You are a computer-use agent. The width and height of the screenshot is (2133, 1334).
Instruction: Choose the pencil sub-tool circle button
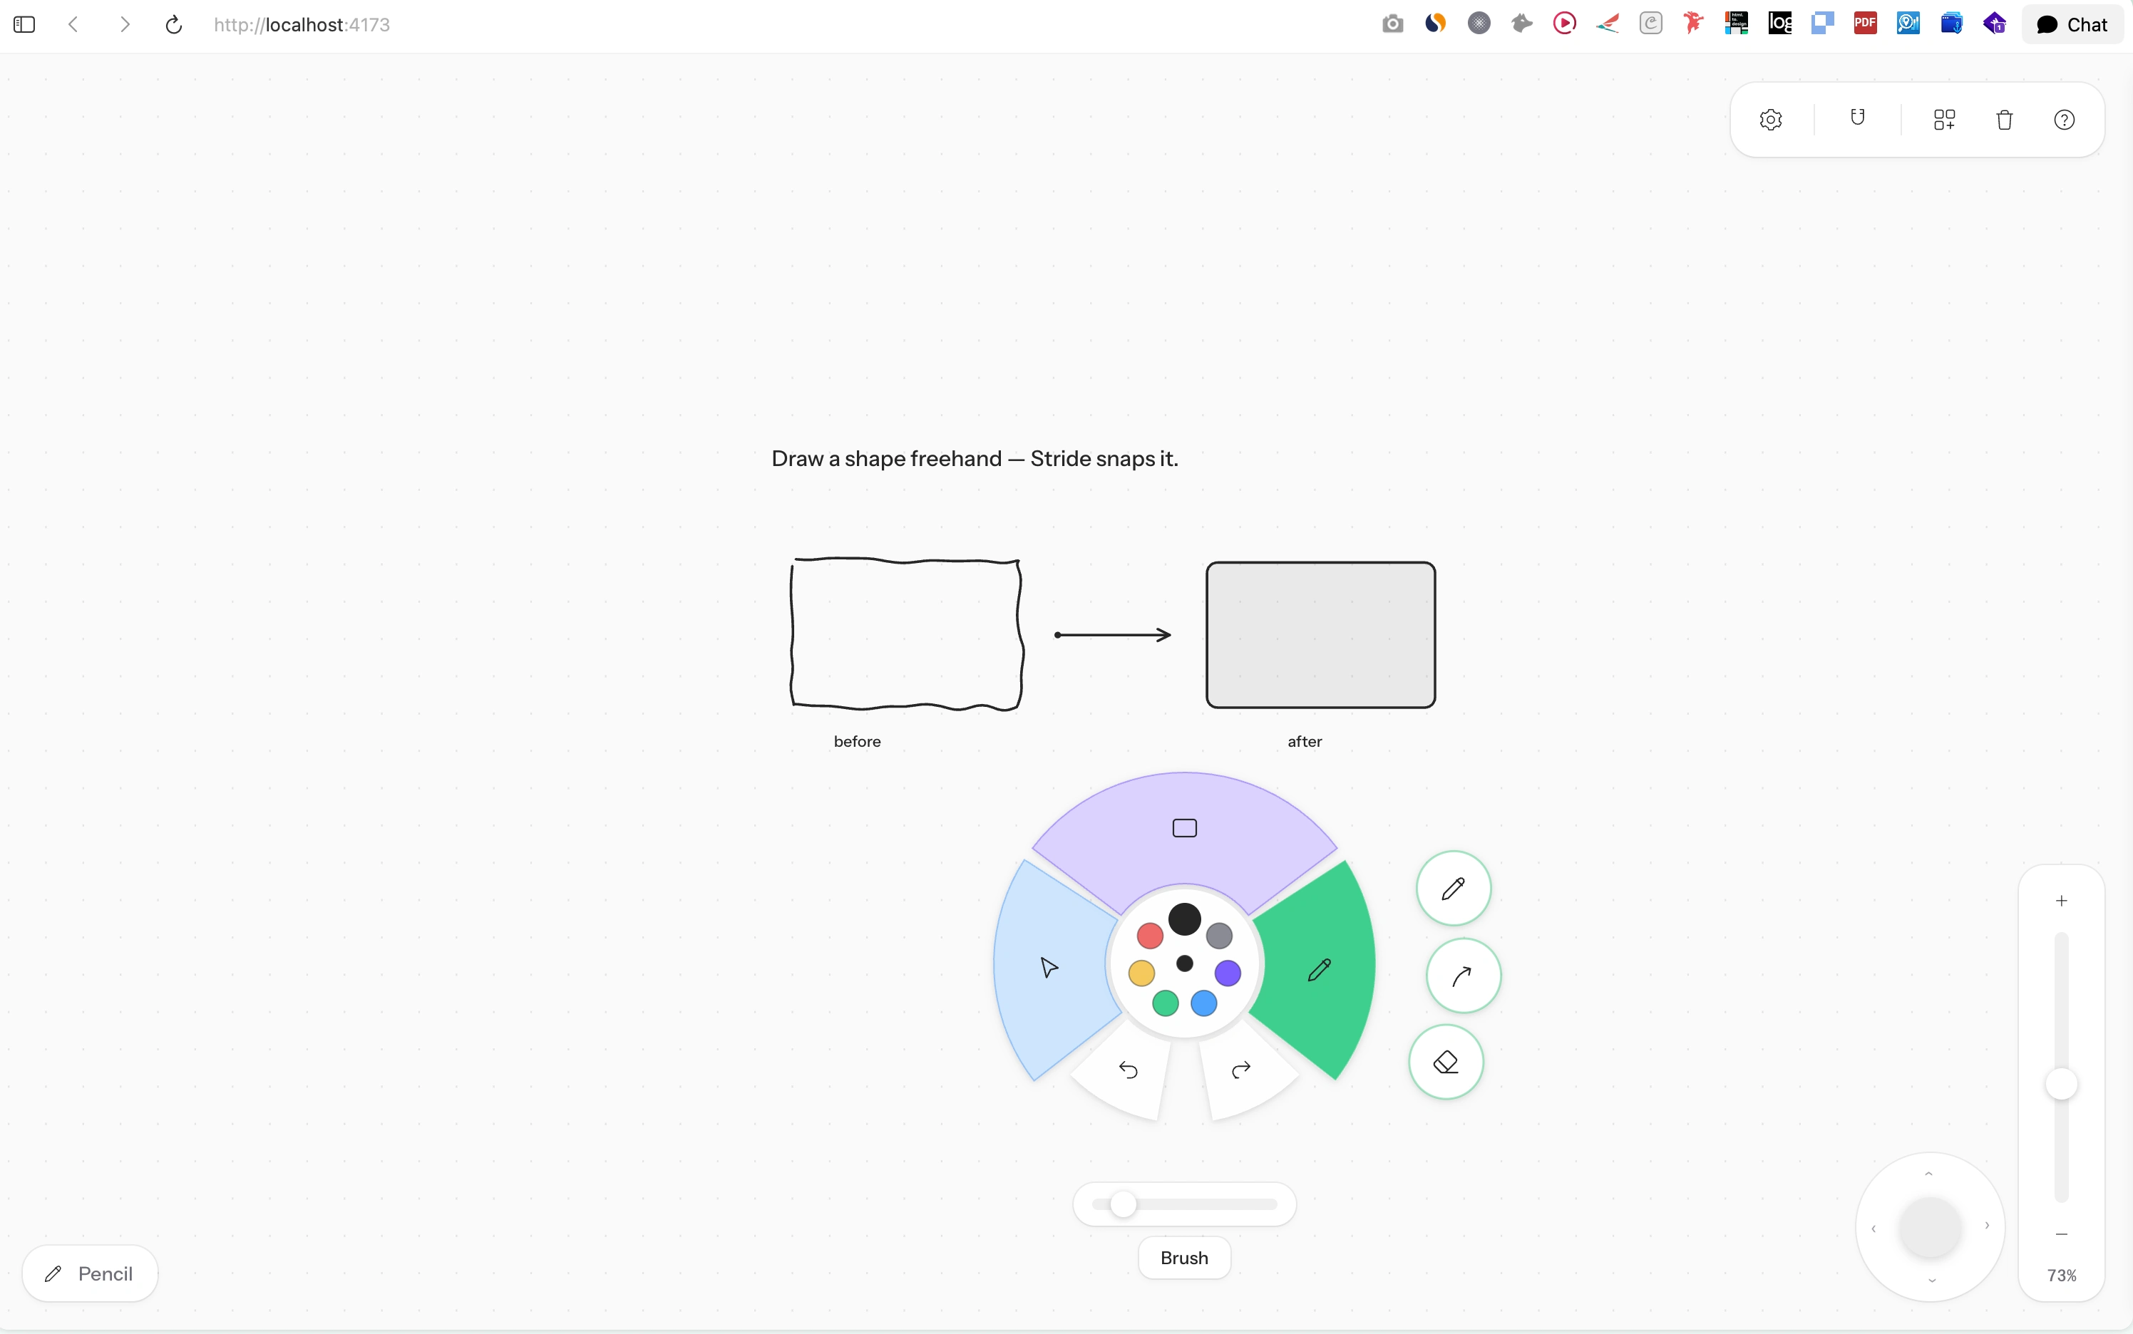pyautogui.click(x=1454, y=889)
